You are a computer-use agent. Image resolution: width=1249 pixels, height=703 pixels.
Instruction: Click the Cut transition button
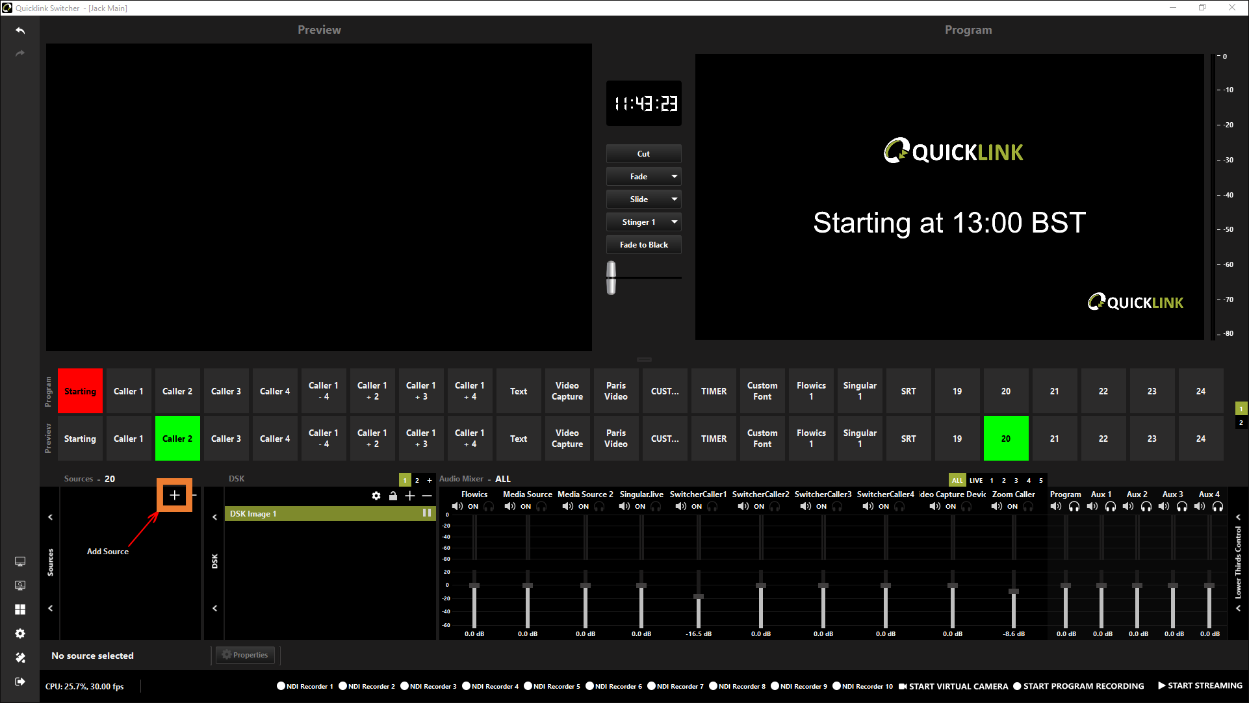click(x=643, y=154)
